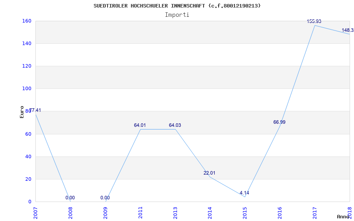Click the 2018 x-axis year label
Viewport: 354px width, 221px height.
coord(350,213)
